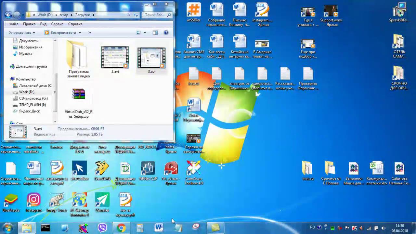The width and height of the screenshot is (416, 234).
Task: Open Explorer help with the question mark
Action: [166, 32]
